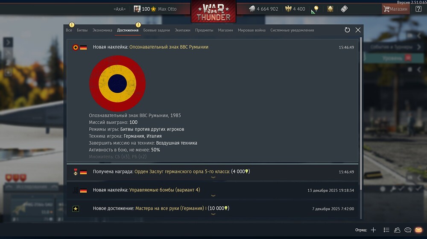Open the Боевые задачи tab
The width and height of the screenshot is (427, 239).
pyautogui.click(x=157, y=30)
